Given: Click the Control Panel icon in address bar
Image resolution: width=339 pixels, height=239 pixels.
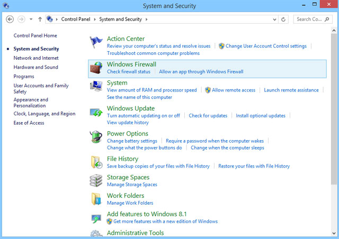Looking at the screenshot, I should [50, 19].
